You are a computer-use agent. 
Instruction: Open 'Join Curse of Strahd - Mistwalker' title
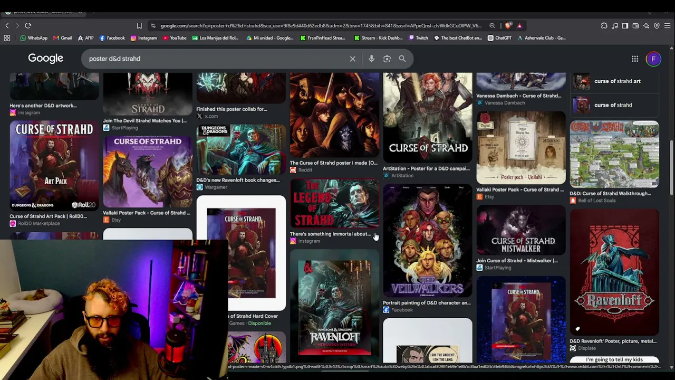(x=517, y=261)
